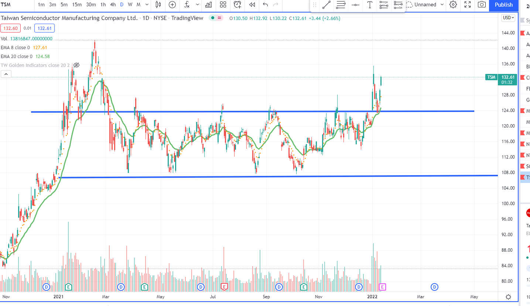Switch to the 1m interval
Viewport: 530px width, 306px height.
(41, 5)
